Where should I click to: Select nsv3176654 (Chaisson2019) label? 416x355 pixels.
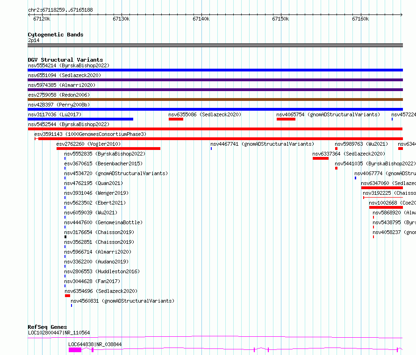[x=99, y=232]
